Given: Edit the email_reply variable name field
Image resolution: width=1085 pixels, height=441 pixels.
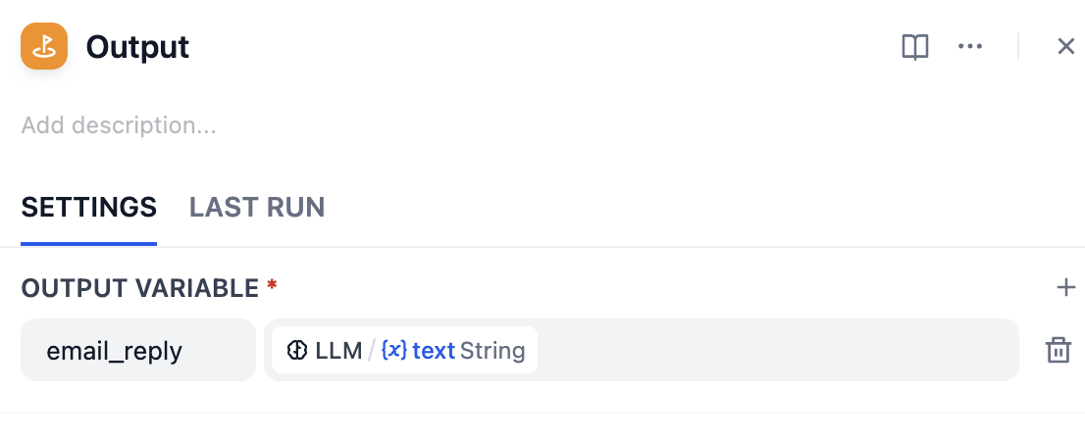Looking at the screenshot, I should pos(137,350).
